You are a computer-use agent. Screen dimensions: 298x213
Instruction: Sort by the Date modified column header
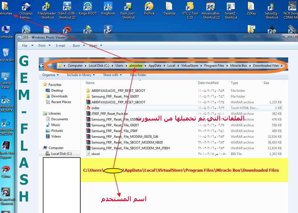click(x=208, y=83)
